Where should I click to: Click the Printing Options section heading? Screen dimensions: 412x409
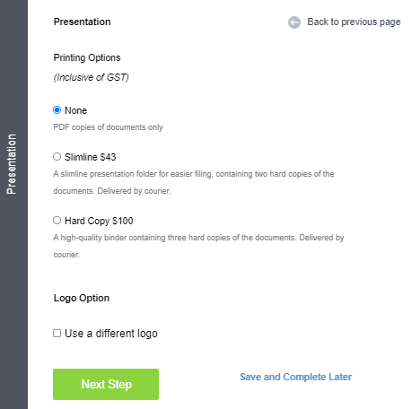point(87,57)
